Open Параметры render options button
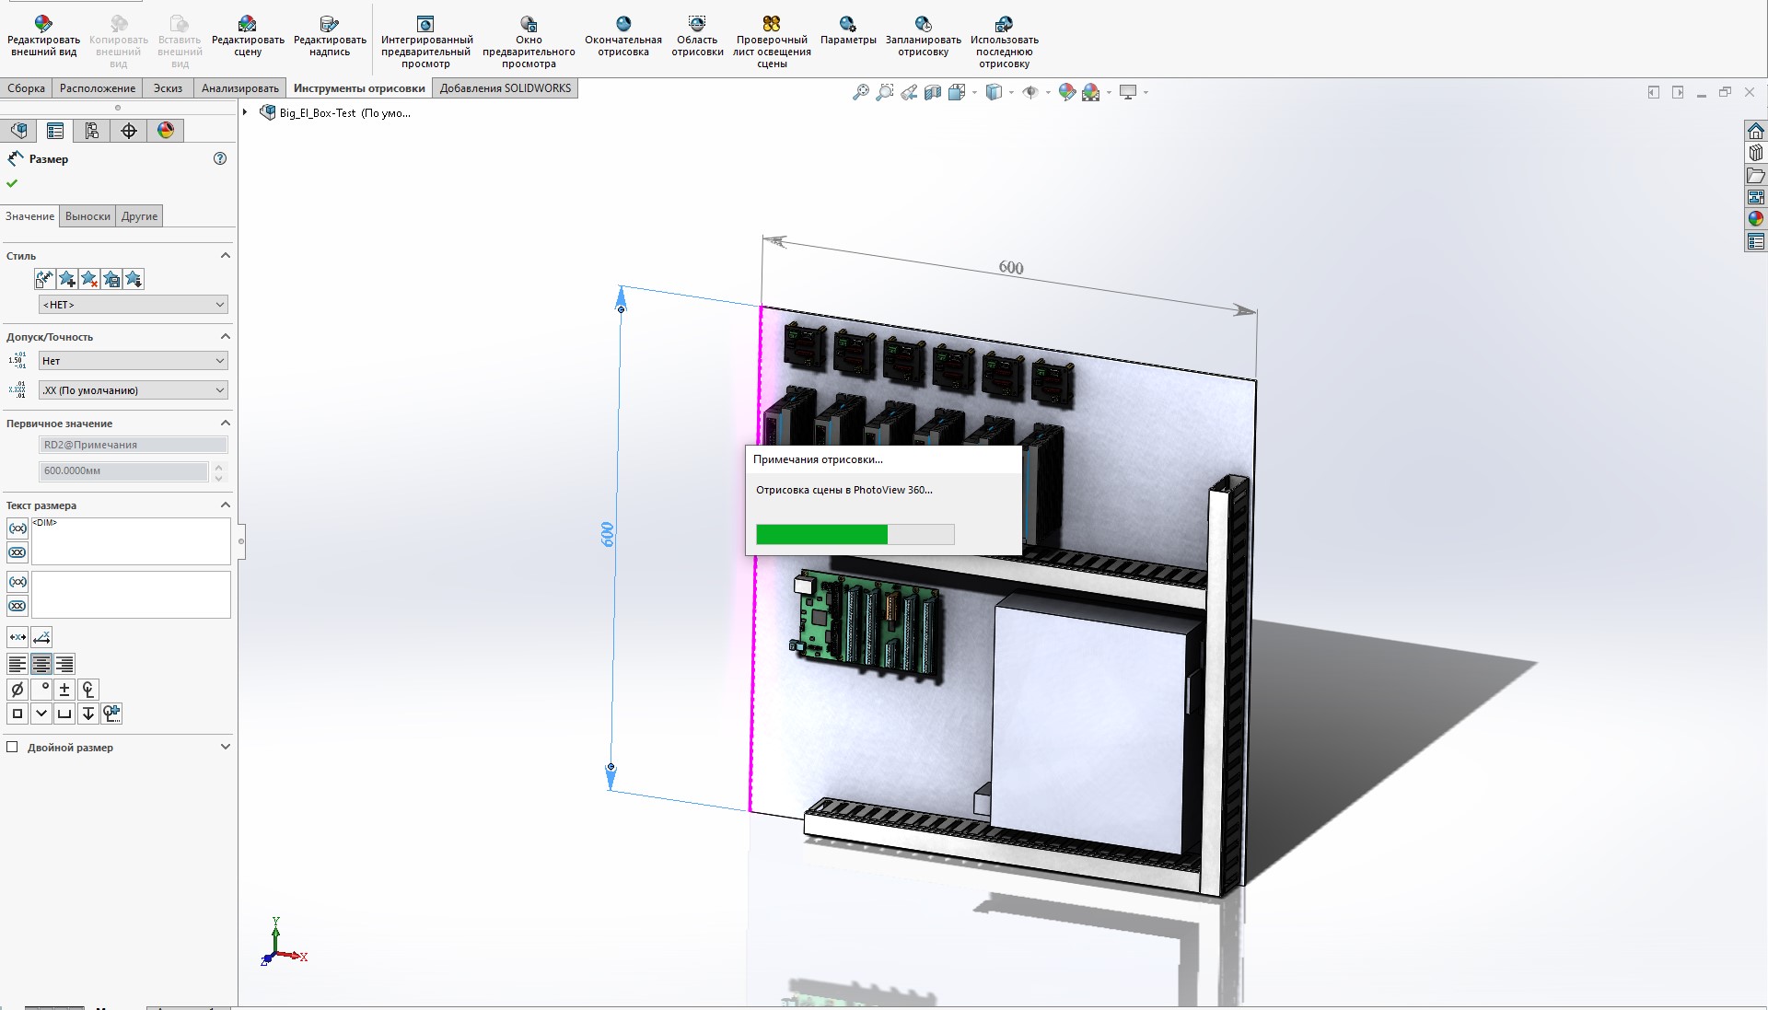This screenshot has height=1010, width=1768. (x=847, y=25)
